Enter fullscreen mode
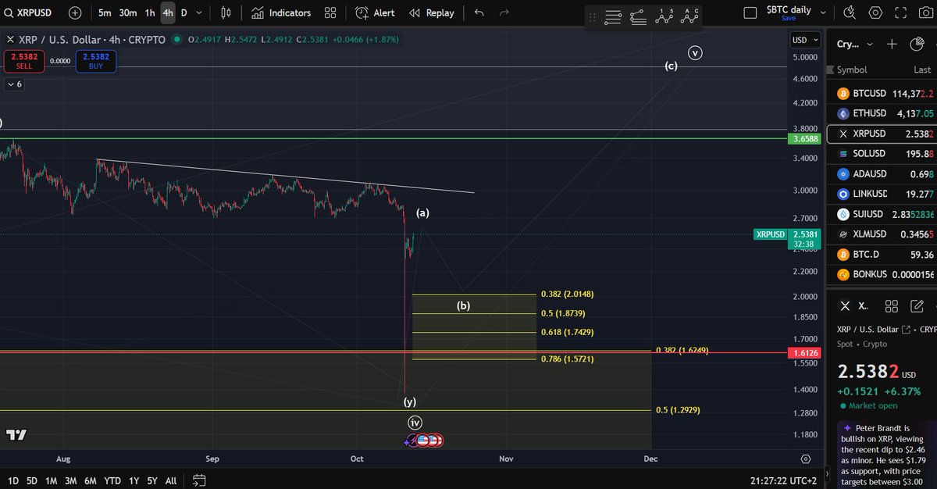 pyautogui.click(x=900, y=12)
